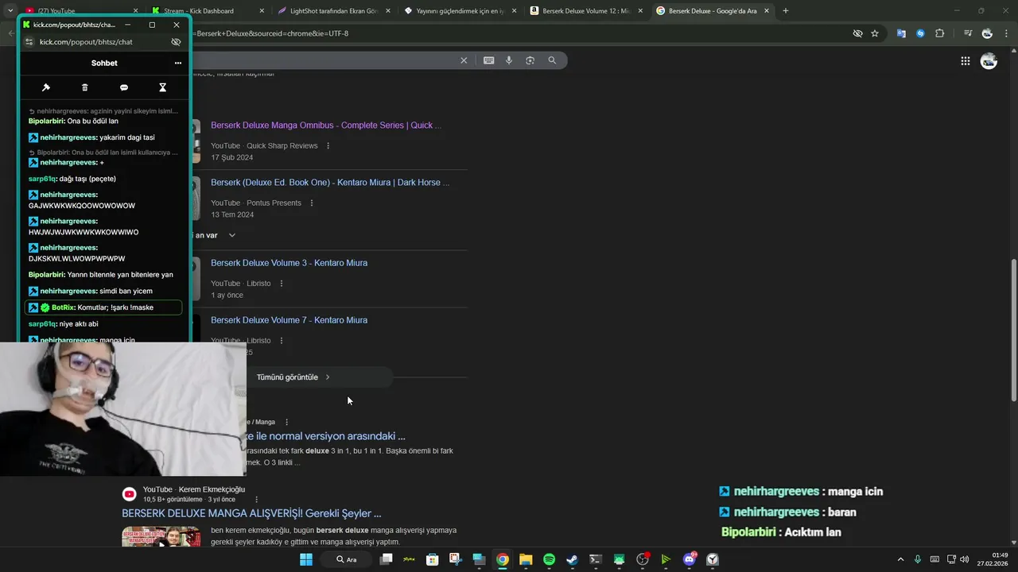Open the on-screen keyboard in Google search
Screen dimensions: 1018x572
pyautogui.click(x=488, y=60)
